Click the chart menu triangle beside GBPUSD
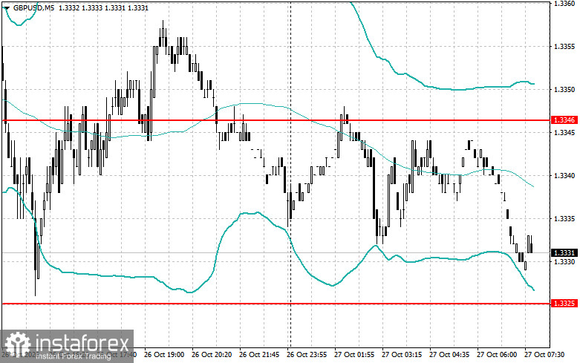This screenshot has height=363, width=580. point(7,7)
